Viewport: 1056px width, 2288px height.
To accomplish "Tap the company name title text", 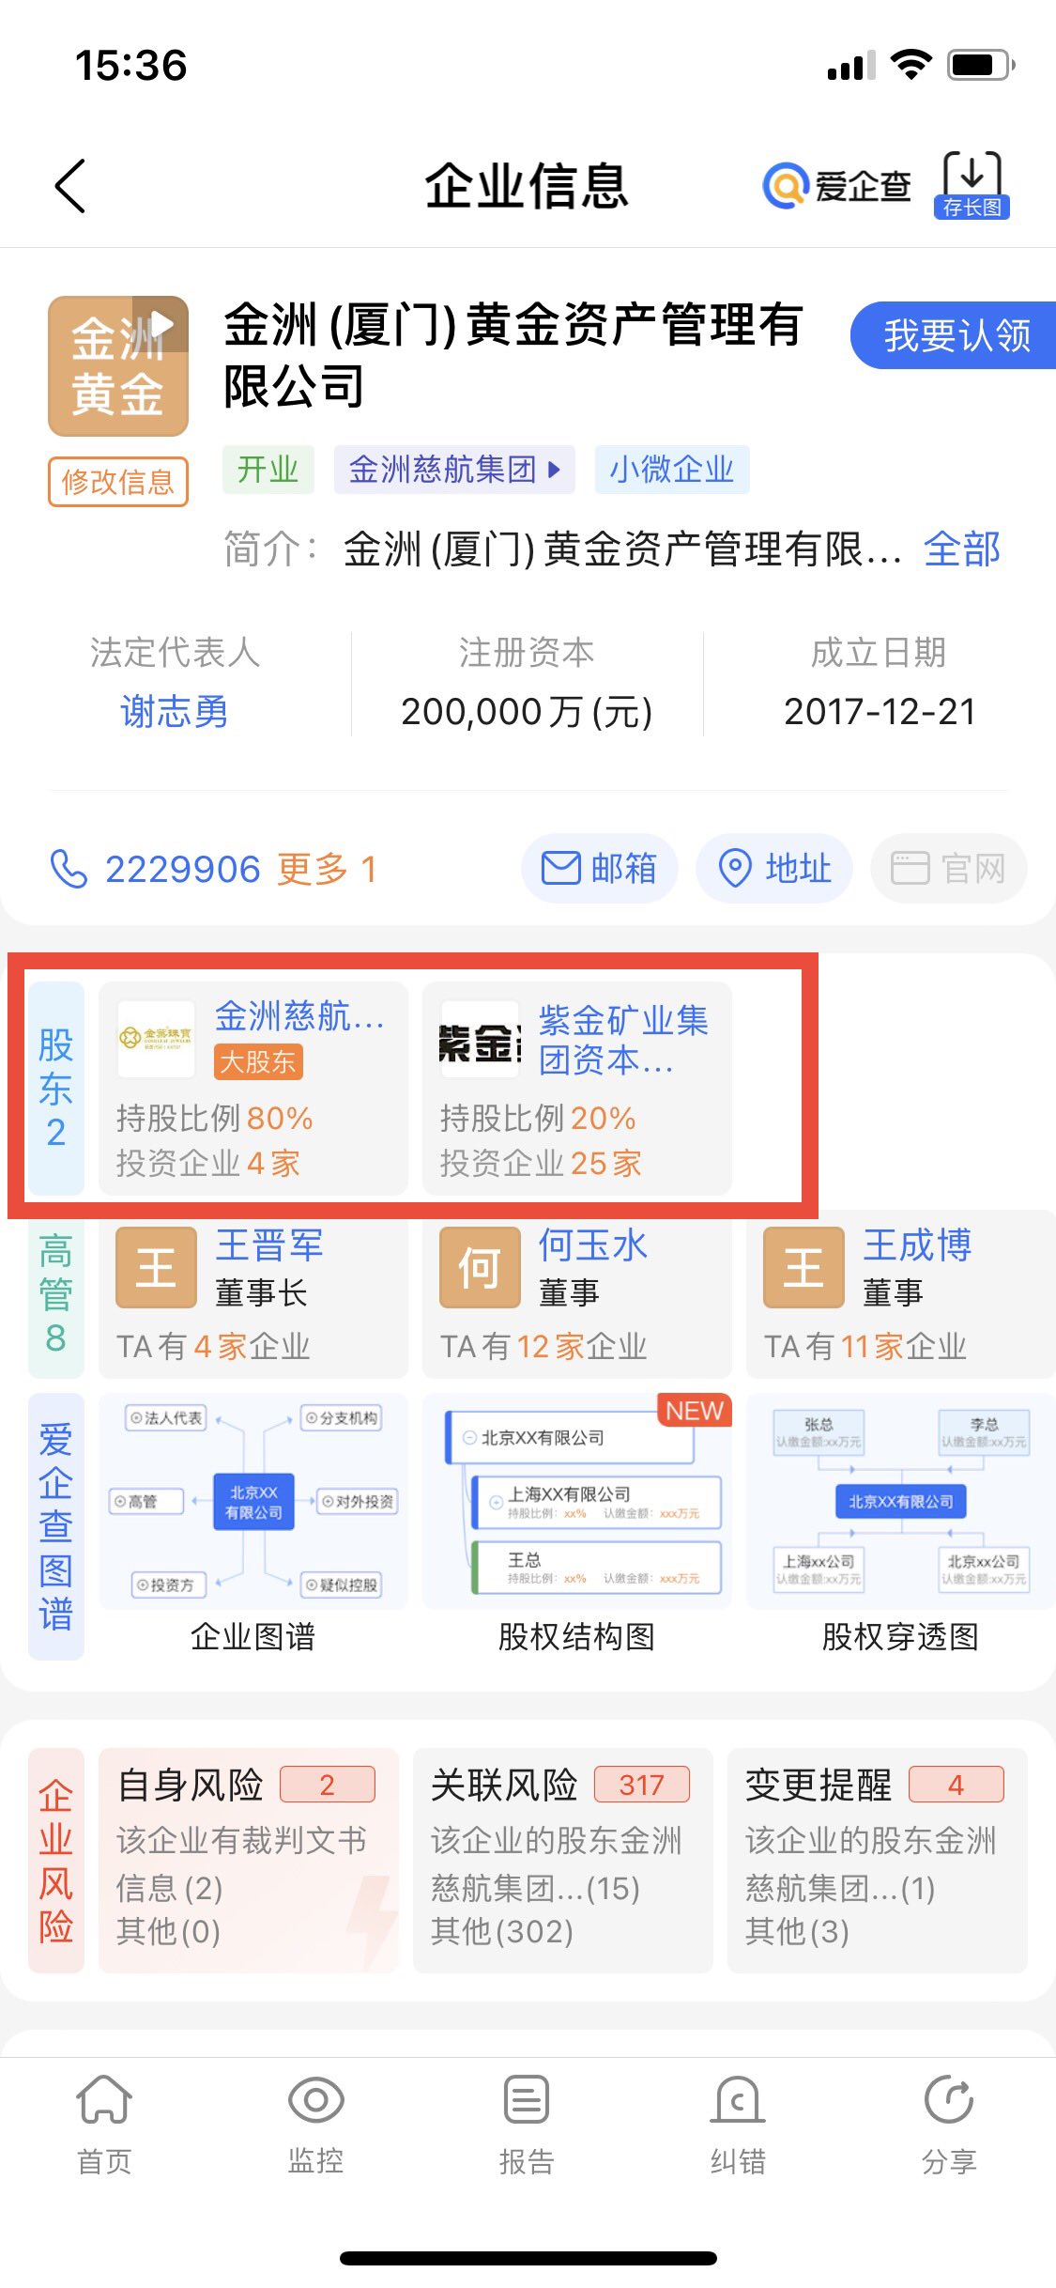I will [513, 355].
